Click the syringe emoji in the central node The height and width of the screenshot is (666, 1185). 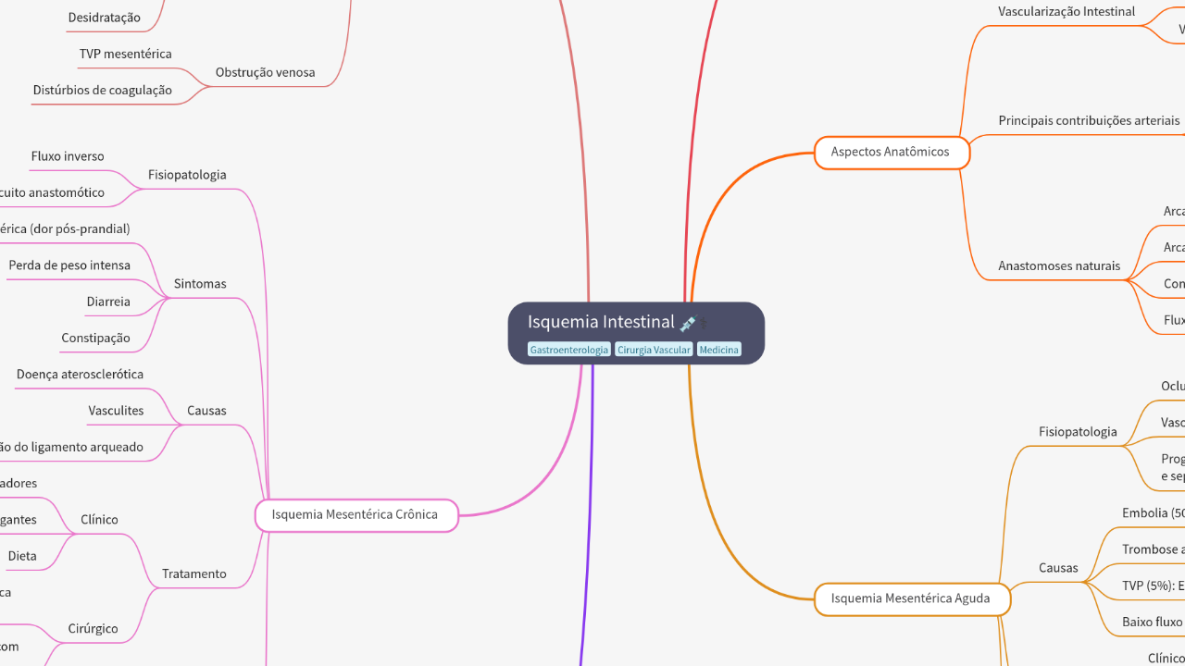[689, 323]
